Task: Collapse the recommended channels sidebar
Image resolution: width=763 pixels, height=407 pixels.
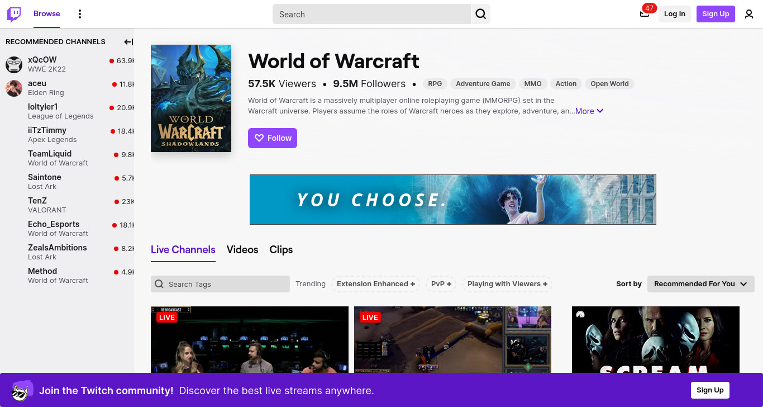Action: pyautogui.click(x=128, y=42)
